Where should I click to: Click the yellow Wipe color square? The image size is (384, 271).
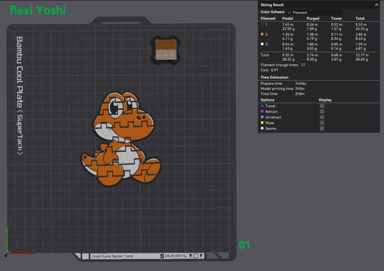(x=262, y=123)
